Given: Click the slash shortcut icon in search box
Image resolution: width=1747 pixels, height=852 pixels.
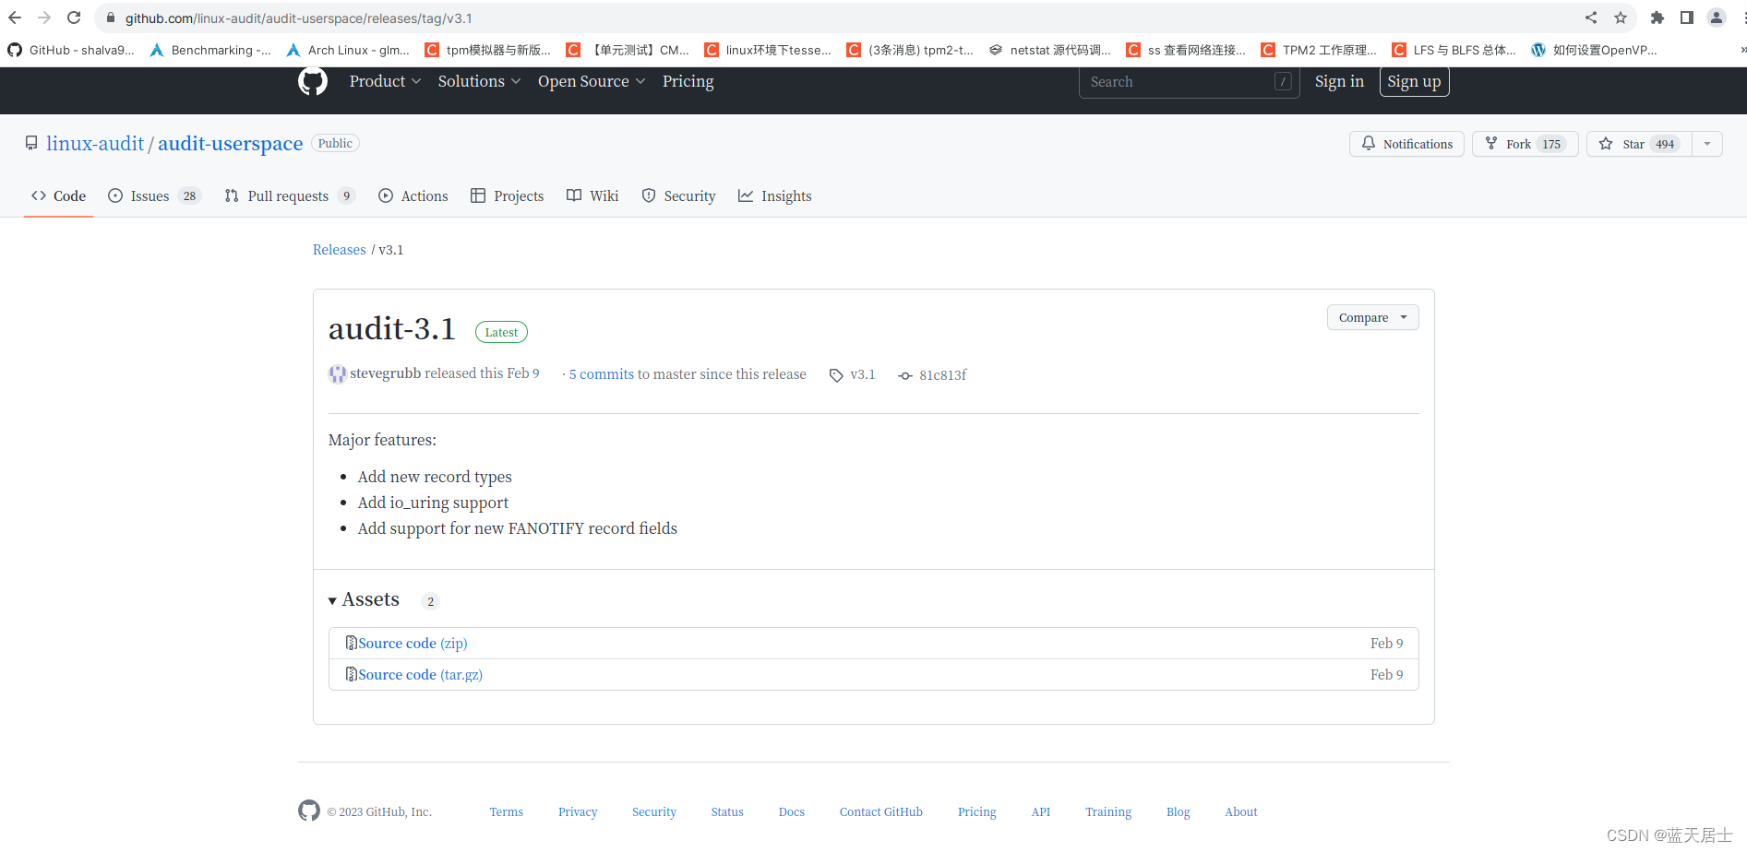Looking at the screenshot, I should (1283, 81).
